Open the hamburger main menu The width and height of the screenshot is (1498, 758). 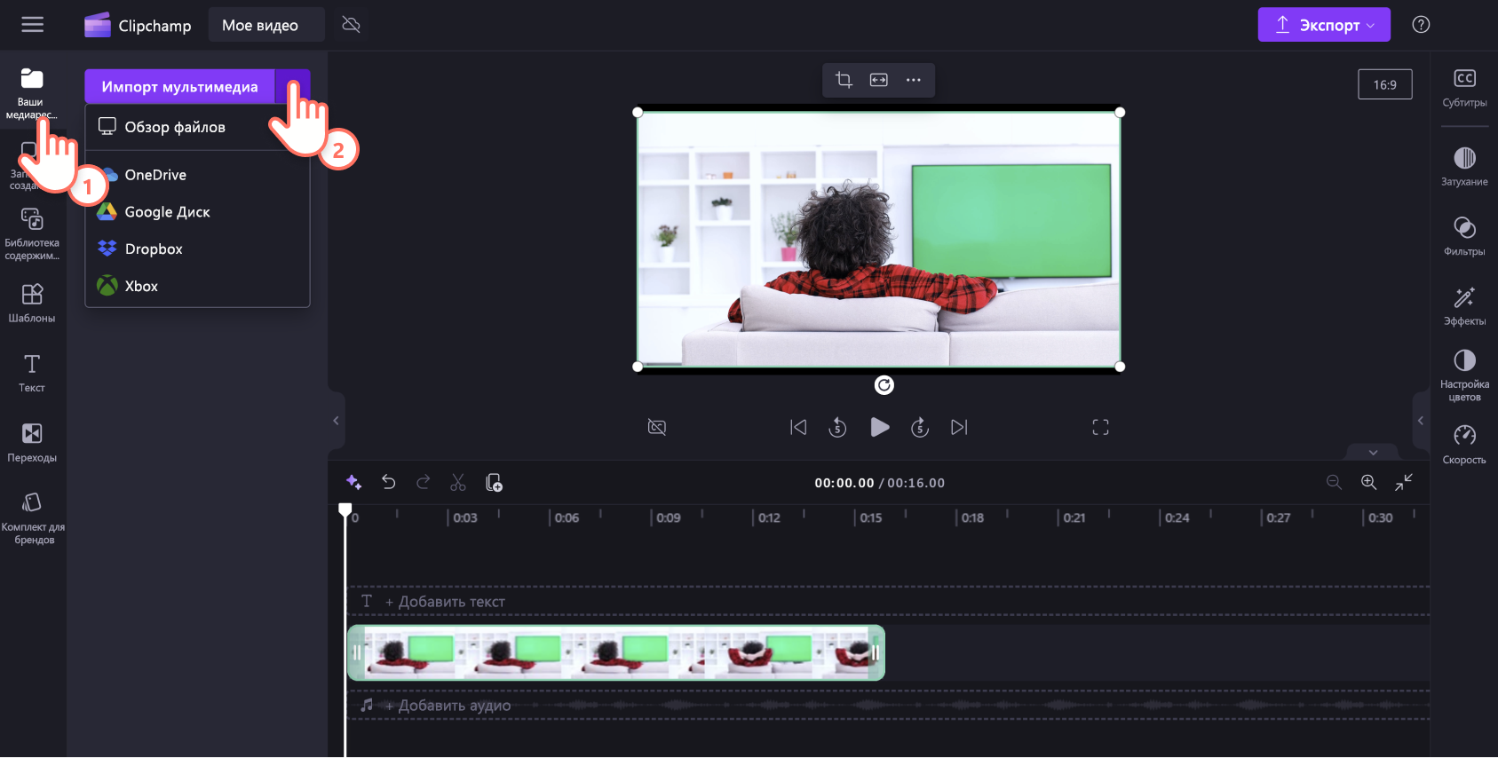pyautogui.click(x=33, y=25)
